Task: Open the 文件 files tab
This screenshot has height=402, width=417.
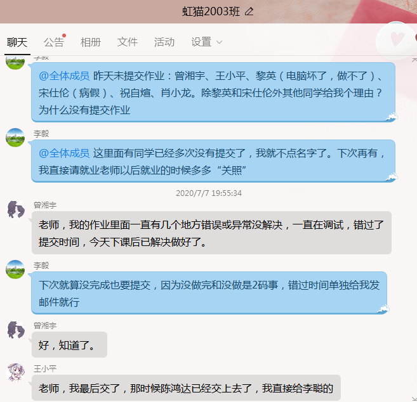Action: point(128,42)
